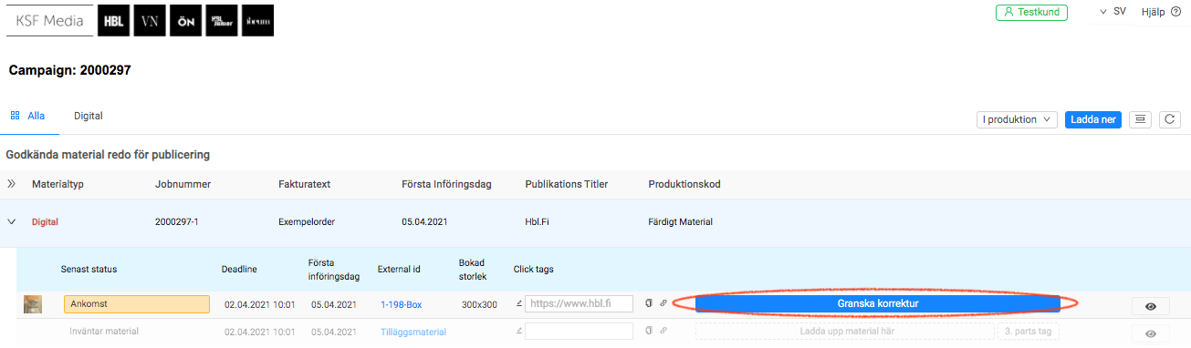The image size is (1191, 348).
Task: Click the Ladda ner button
Action: tap(1093, 119)
